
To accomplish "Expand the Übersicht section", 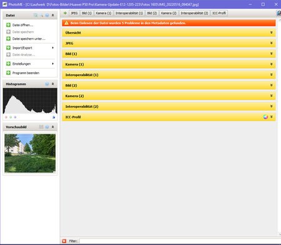I will (x=169, y=32).
